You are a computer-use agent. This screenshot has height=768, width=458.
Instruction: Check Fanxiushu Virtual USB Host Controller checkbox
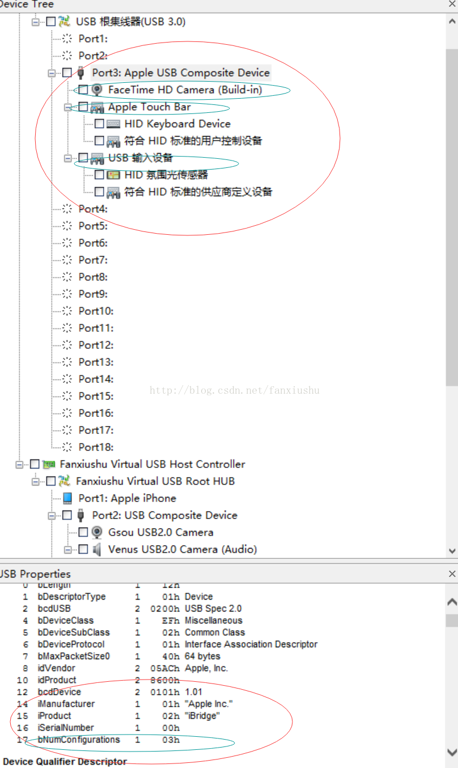coord(35,464)
